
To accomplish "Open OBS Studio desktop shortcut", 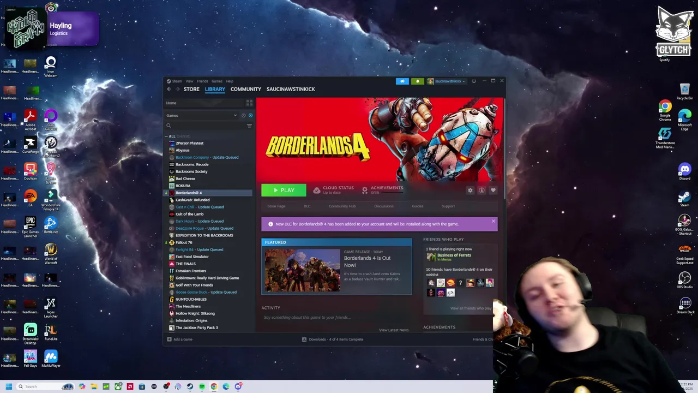I will [685, 281].
